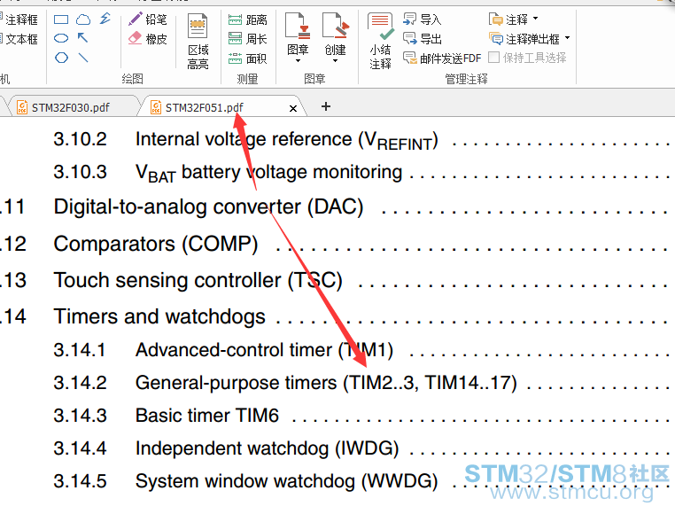This screenshot has width=675, height=514.
Task: Select the polygon drawing tool
Action: [61, 58]
